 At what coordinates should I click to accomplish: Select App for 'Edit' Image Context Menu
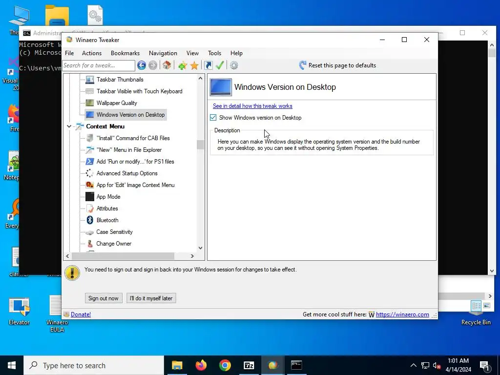[x=136, y=185]
